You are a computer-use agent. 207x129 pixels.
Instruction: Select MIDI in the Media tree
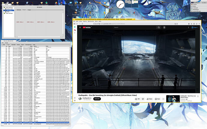click(8, 12)
